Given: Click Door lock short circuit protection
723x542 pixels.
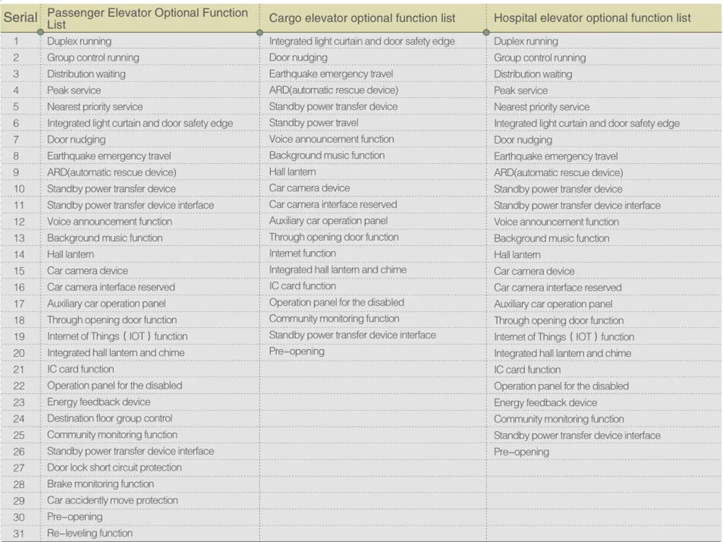Looking at the screenshot, I should (114, 468).
